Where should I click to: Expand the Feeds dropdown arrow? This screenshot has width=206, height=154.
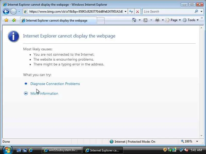coord(151,20)
